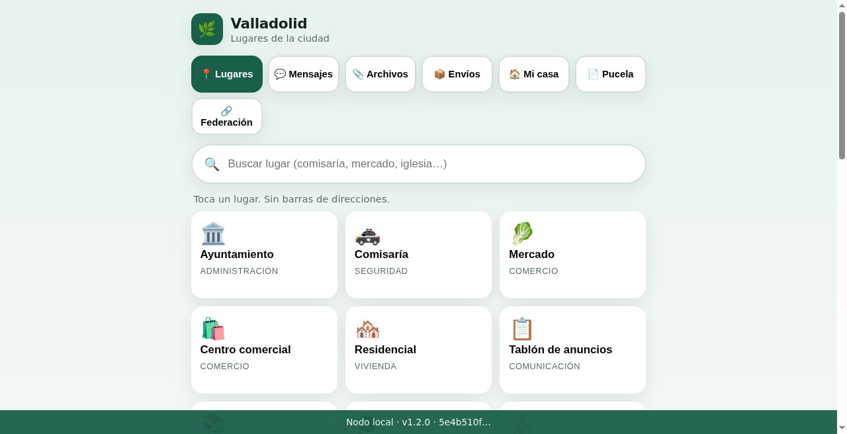The image size is (847, 434).
Task: Click the magnifier icon in search bar
Action: (x=212, y=164)
